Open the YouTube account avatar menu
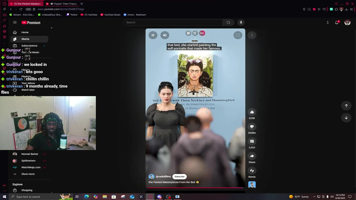 [x=347, y=22]
